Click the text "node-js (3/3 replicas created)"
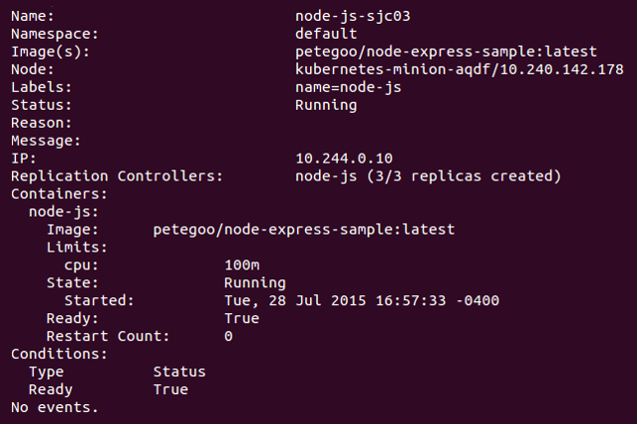 pos(428,176)
